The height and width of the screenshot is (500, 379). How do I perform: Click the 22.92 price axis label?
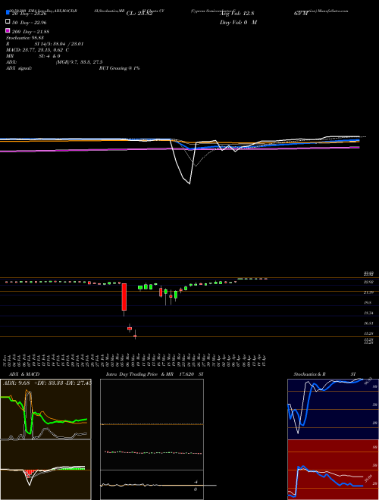pyautogui.click(x=369, y=283)
